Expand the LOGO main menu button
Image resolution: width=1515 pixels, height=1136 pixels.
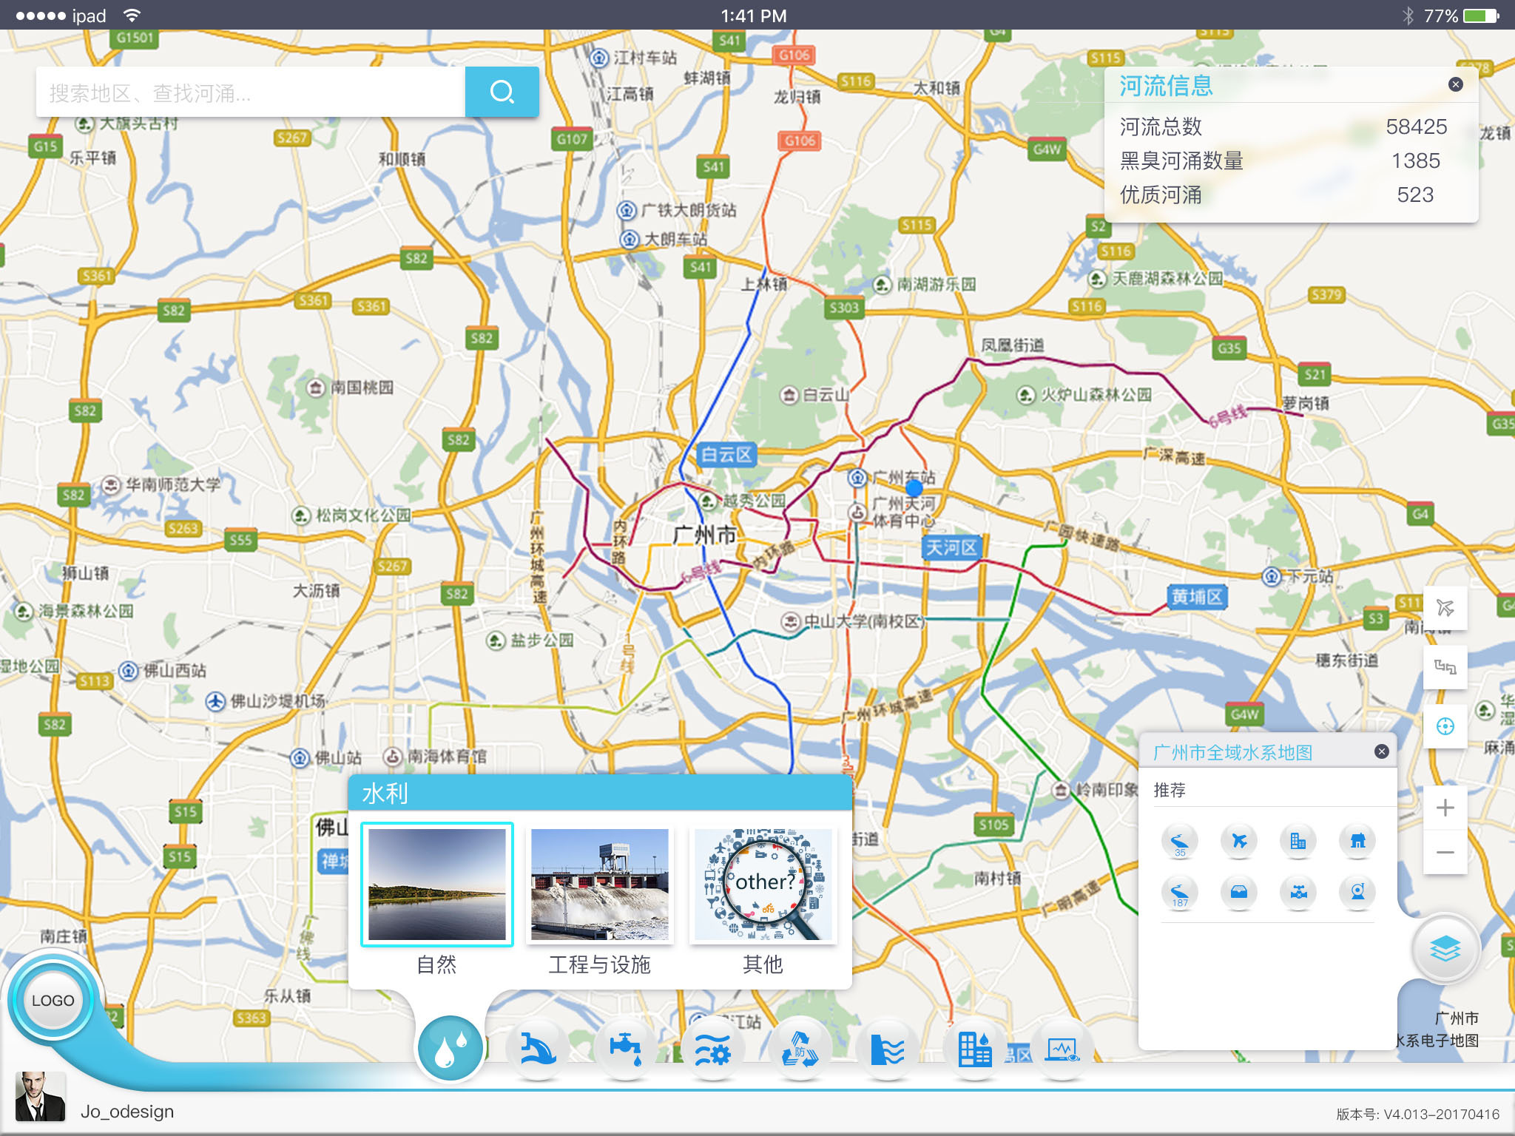[53, 1000]
